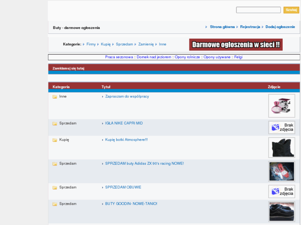Image resolution: width=301 pixels, height=225 pixels.
Task: Click the folder icon in the Adidas ZX row
Action: coord(55,164)
